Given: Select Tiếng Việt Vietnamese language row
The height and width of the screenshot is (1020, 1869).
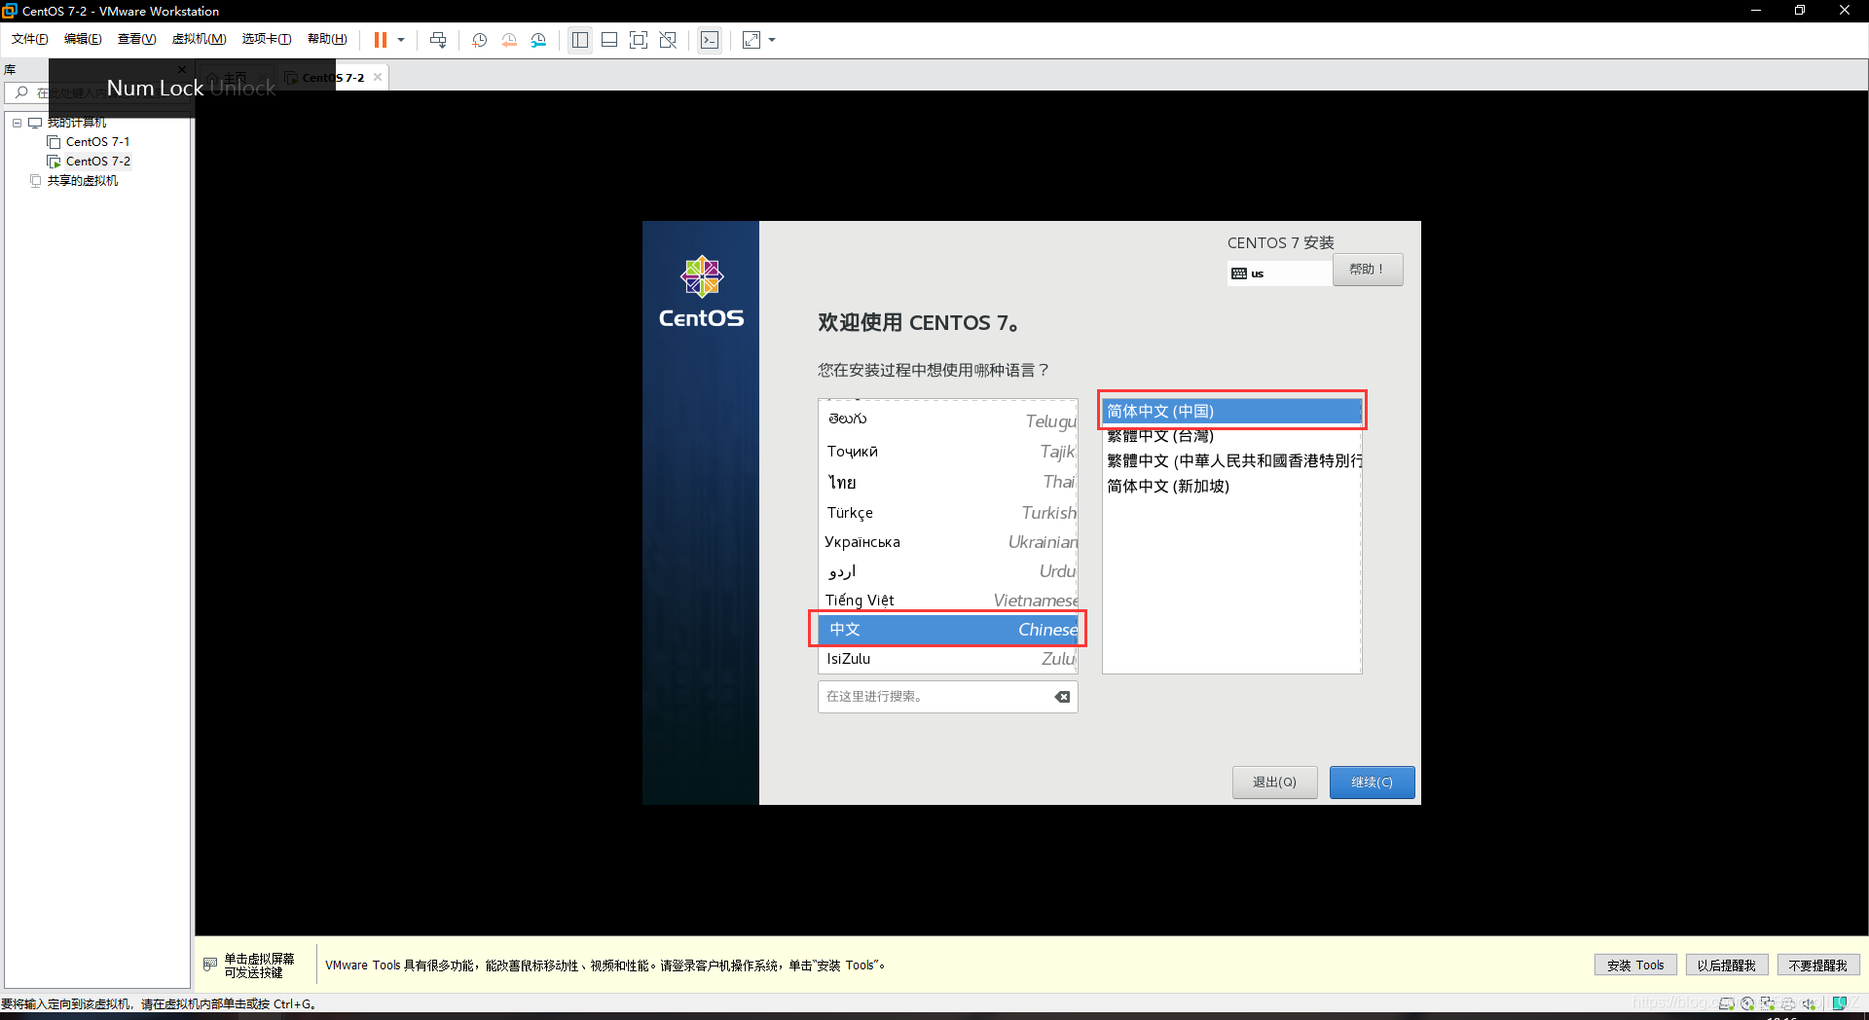Looking at the screenshot, I should [948, 601].
